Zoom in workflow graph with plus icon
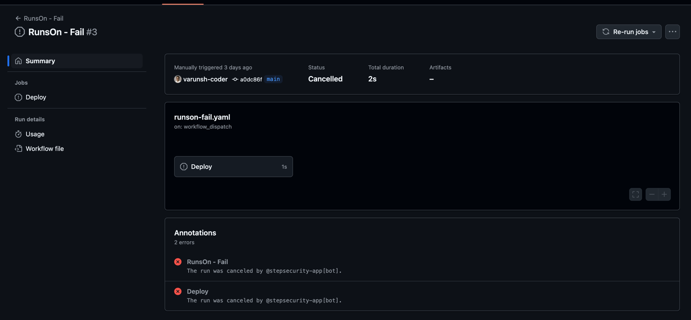691x320 pixels. (x=664, y=194)
